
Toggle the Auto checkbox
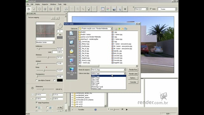point(151,9)
